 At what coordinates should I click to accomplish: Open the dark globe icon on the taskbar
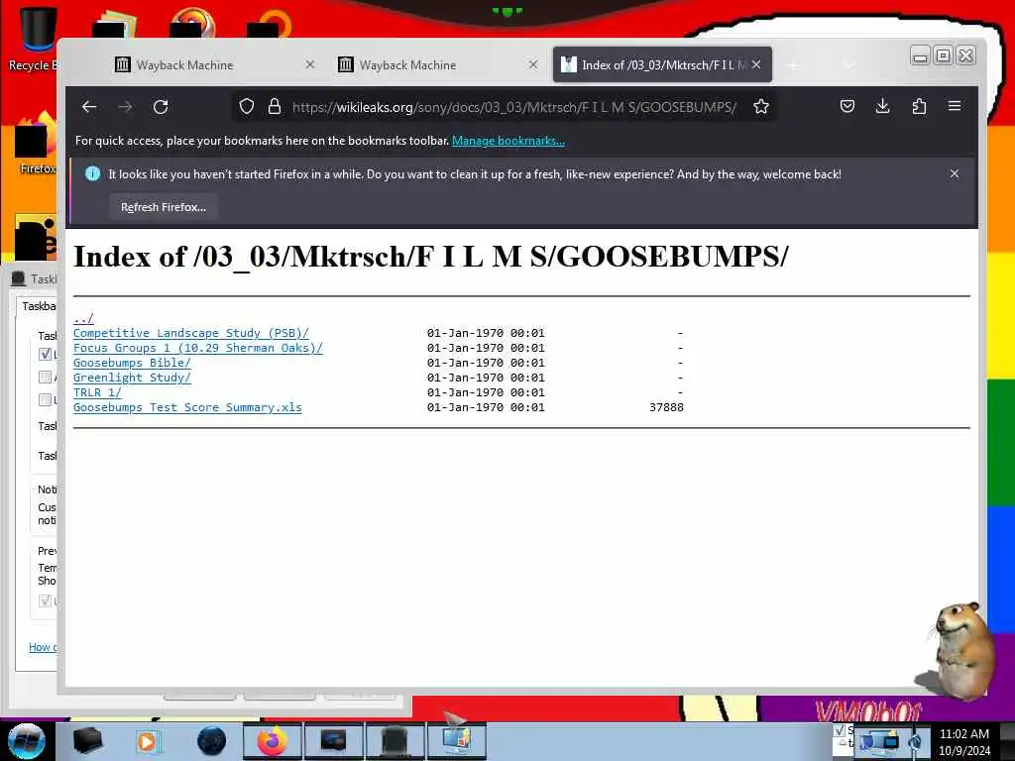click(211, 741)
